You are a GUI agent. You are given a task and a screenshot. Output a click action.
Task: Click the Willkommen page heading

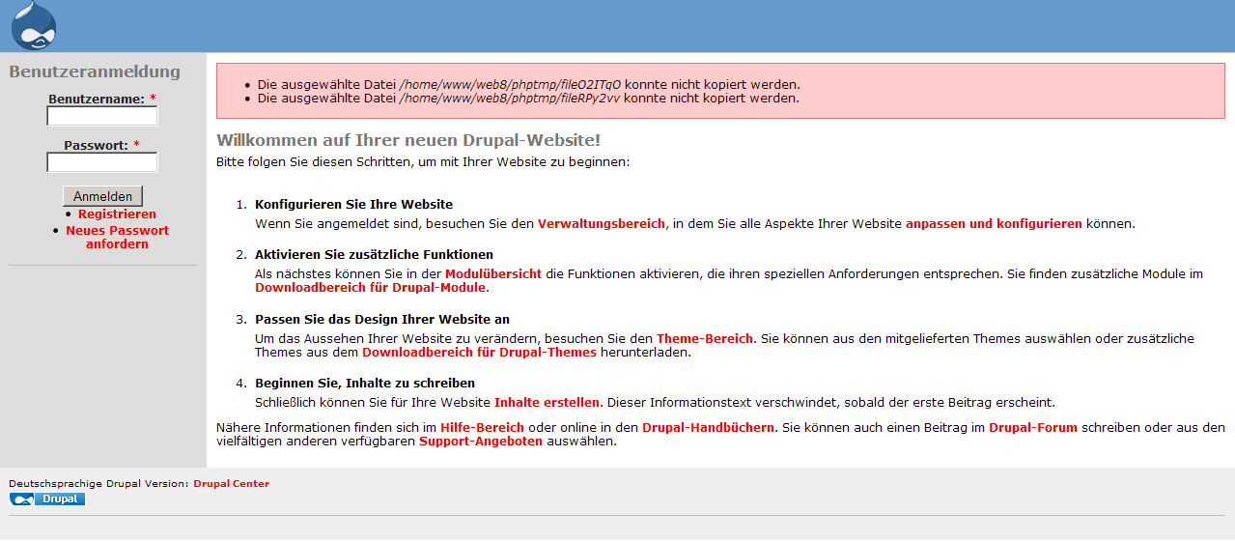click(408, 141)
